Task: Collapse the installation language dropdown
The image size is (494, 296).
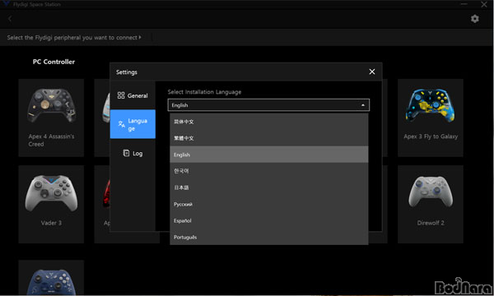Action: 268,105
